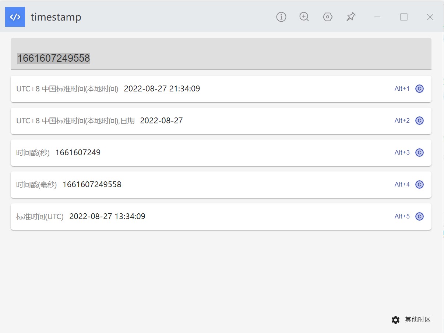The height and width of the screenshot is (333, 444).
Task: Copy the millisecond timestamp 1661607249558 result
Action: (419, 185)
